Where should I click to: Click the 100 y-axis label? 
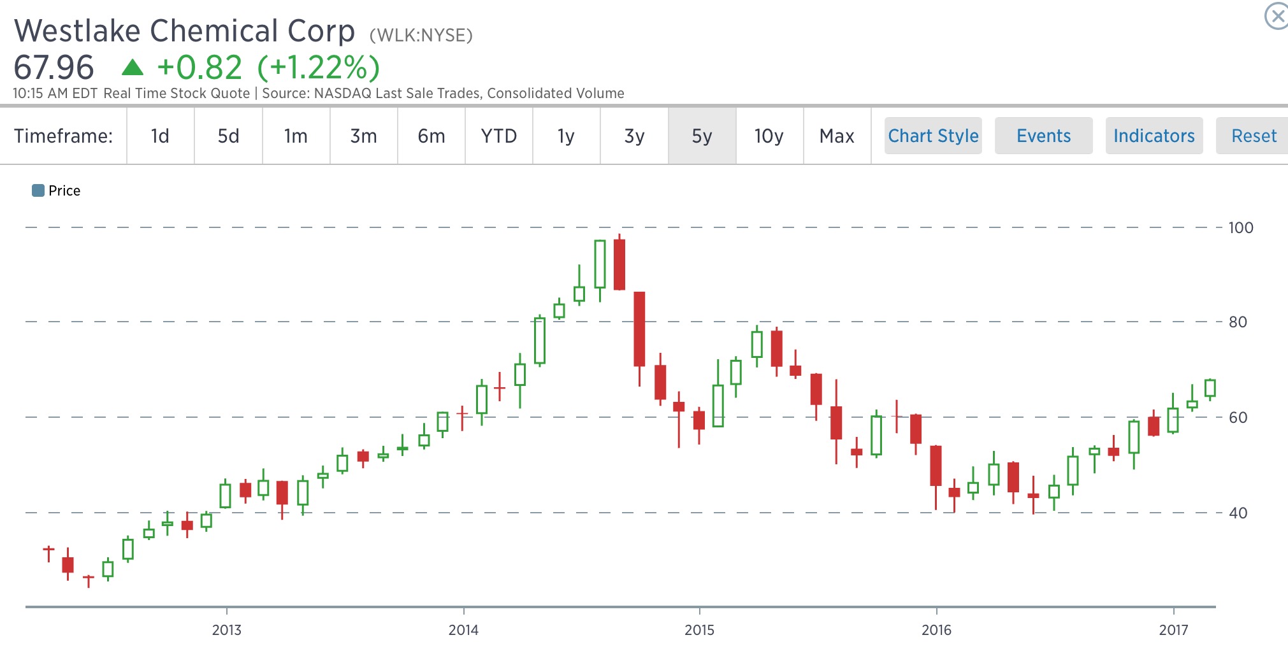[x=1241, y=227]
